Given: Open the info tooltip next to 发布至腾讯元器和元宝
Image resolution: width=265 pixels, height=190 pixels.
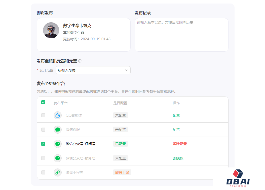Looking at the screenshot, I should coord(80,61).
